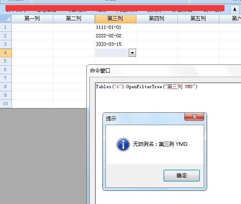Open the dropdown arrow in row 4
This screenshot has width=241, height=204.
click(132, 53)
